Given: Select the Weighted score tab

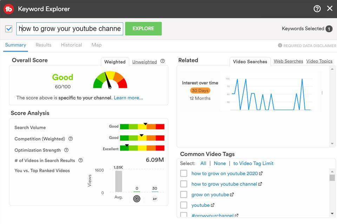Looking at the screenshot, I should point(115,62).
